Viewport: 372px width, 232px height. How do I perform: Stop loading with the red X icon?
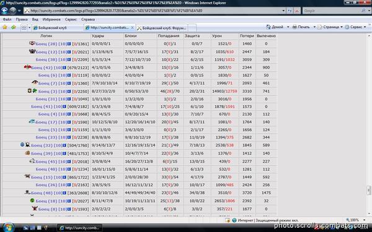296,11
